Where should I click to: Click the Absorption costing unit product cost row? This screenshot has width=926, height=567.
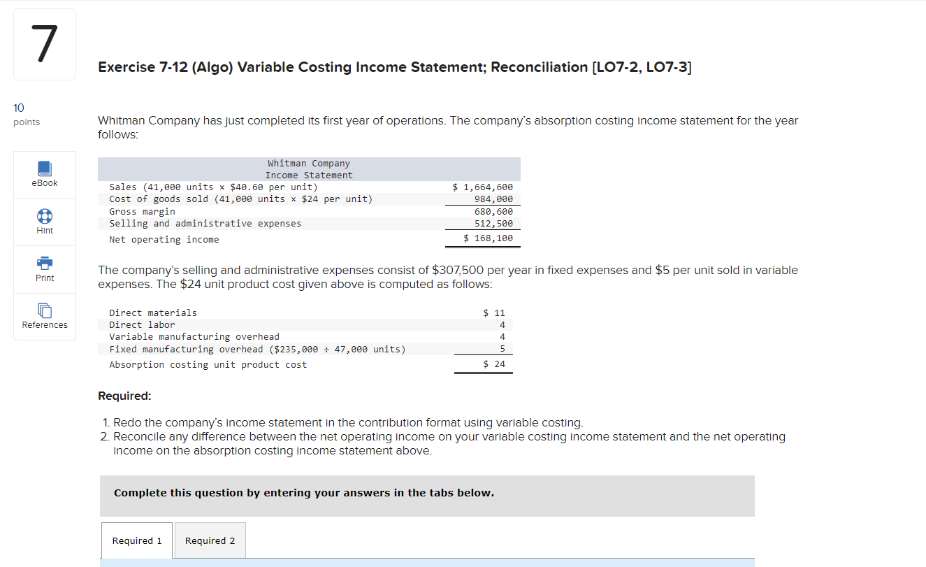[308, 364]
